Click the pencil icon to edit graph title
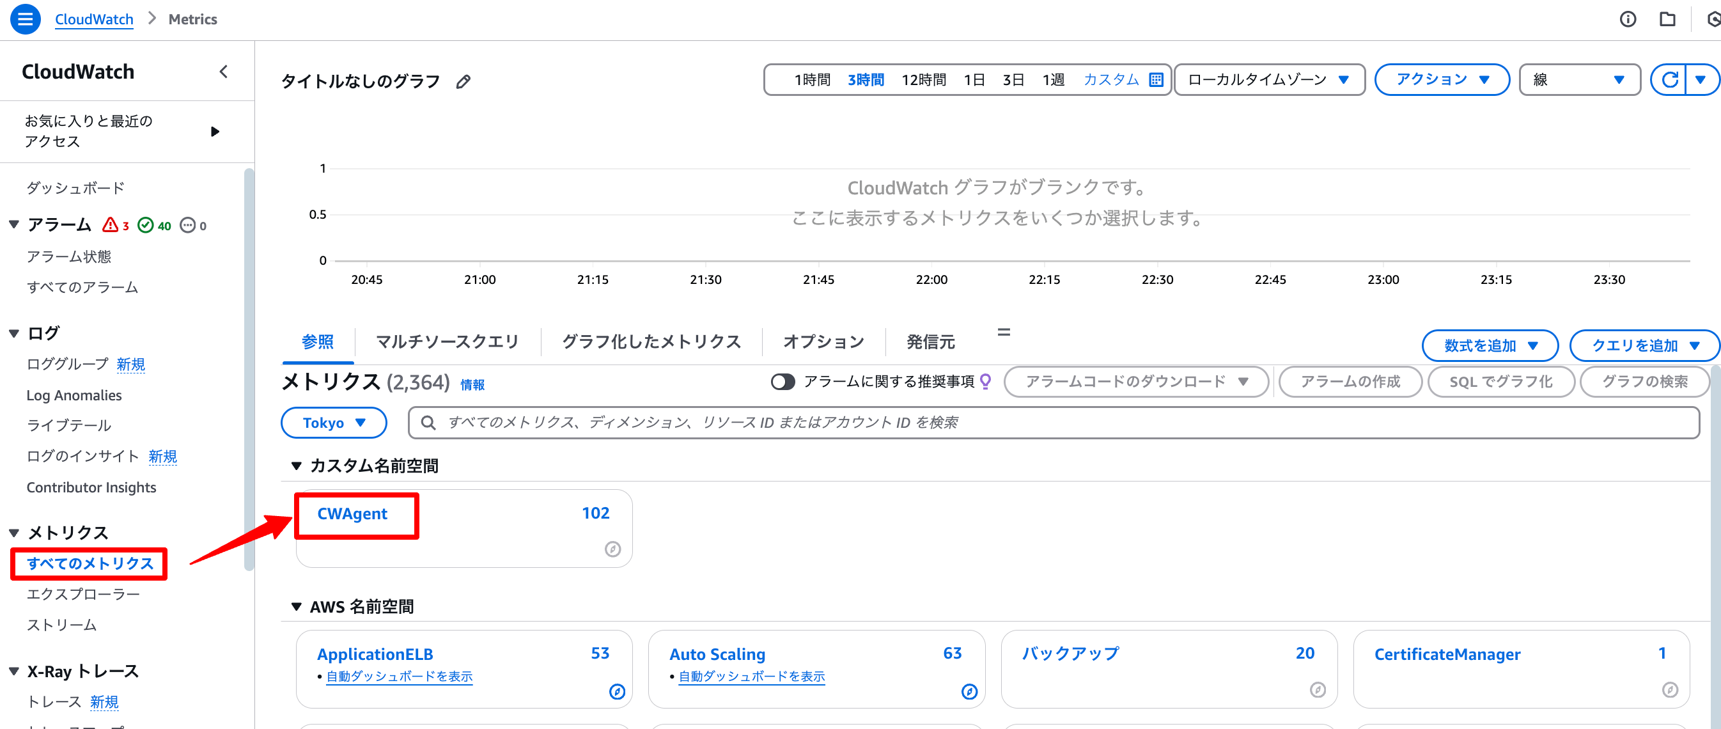Screen dimensions: 1721x729 (463, 82)
